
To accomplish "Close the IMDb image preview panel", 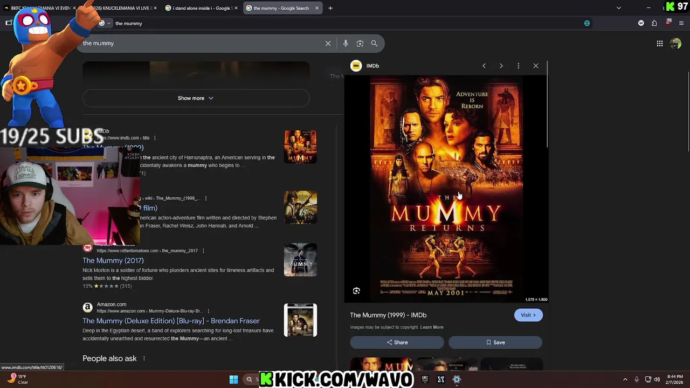I will pos(536,66).
